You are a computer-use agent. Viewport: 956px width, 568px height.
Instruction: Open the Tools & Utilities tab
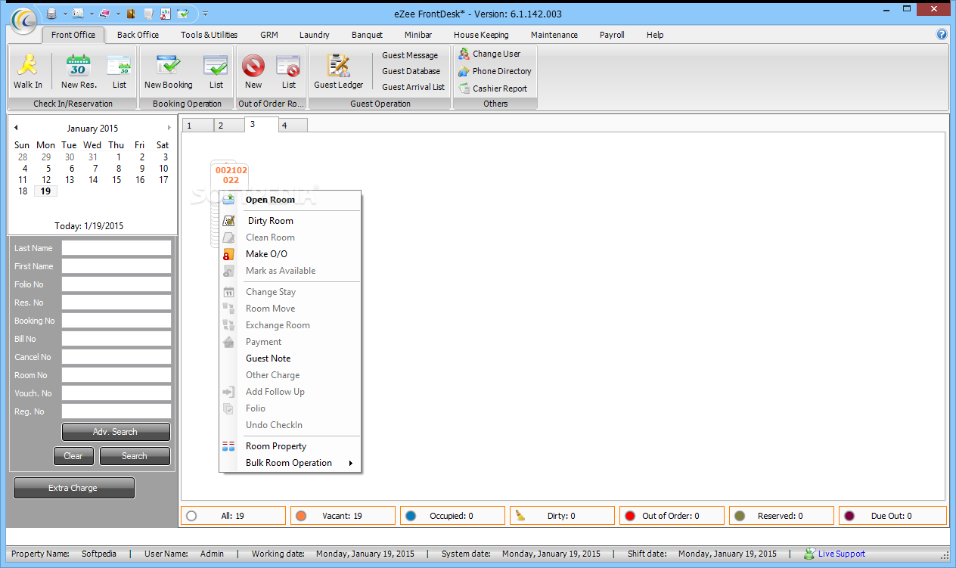click(x=209, y=35)
